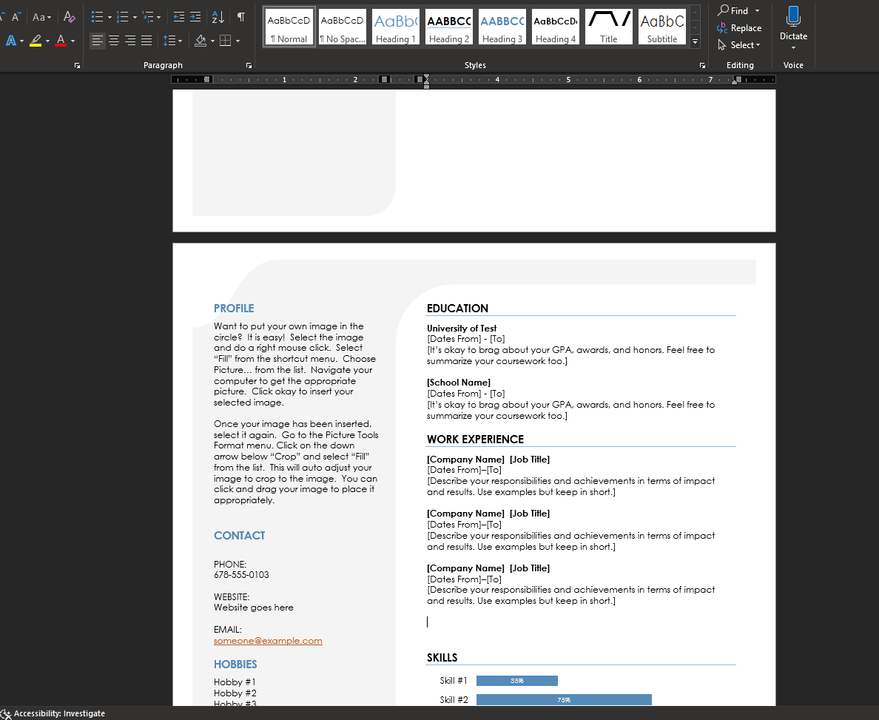The width and height of the screenshot is (879, 720).
Task: Click the Replace button
Action: (739, 28)
